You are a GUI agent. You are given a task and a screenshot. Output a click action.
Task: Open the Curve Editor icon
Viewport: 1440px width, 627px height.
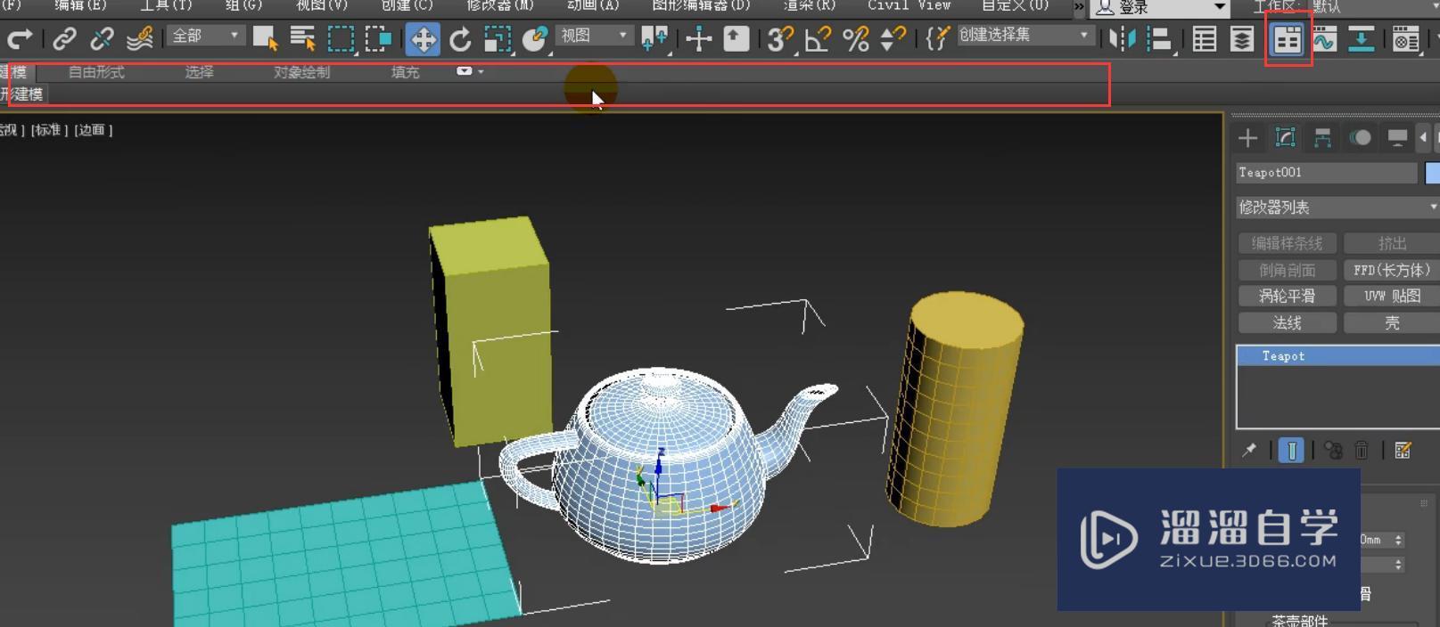point(1324,39)
